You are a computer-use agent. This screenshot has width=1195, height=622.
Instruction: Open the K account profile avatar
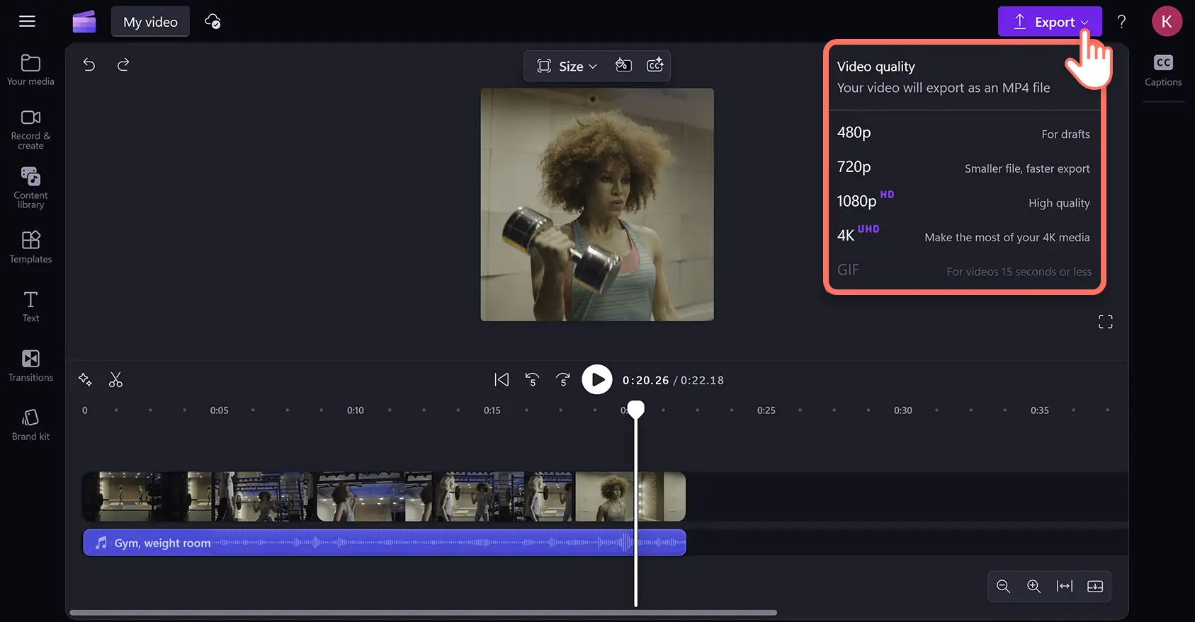(1167, 21)
